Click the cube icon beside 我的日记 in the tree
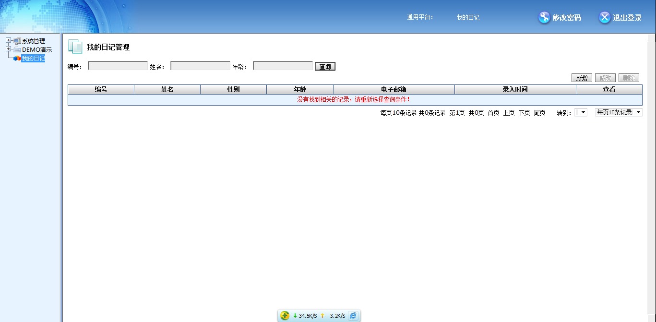Screen dimensions: 656x322 coord(17,58)
